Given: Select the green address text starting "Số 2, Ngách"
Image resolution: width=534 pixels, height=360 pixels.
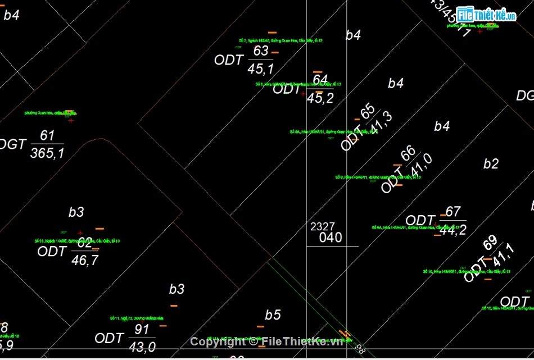Looking at the screenshot, I should (x=280, y=40).
